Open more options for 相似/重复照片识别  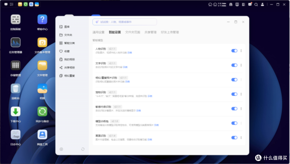[241, 80]
